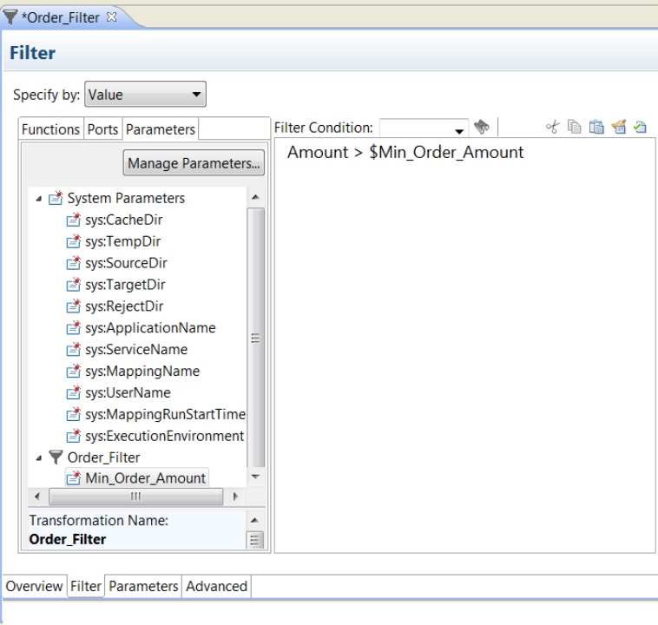
Task: Click the sys:TempDir parameter icon
Action: (x=74, y=242)
